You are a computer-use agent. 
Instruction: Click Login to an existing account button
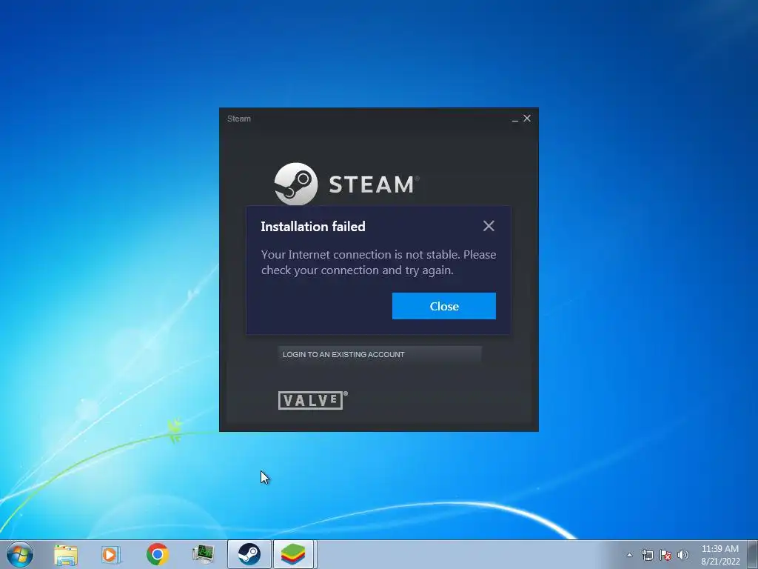click(x=380, y=354)
